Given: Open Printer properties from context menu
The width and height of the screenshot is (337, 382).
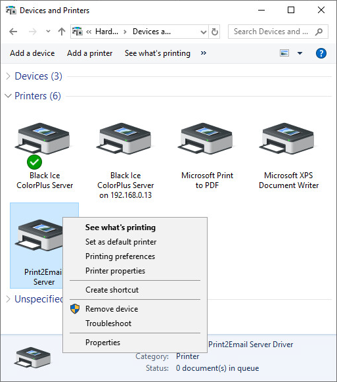Looking at the screenshot, I should coord(135,271).
